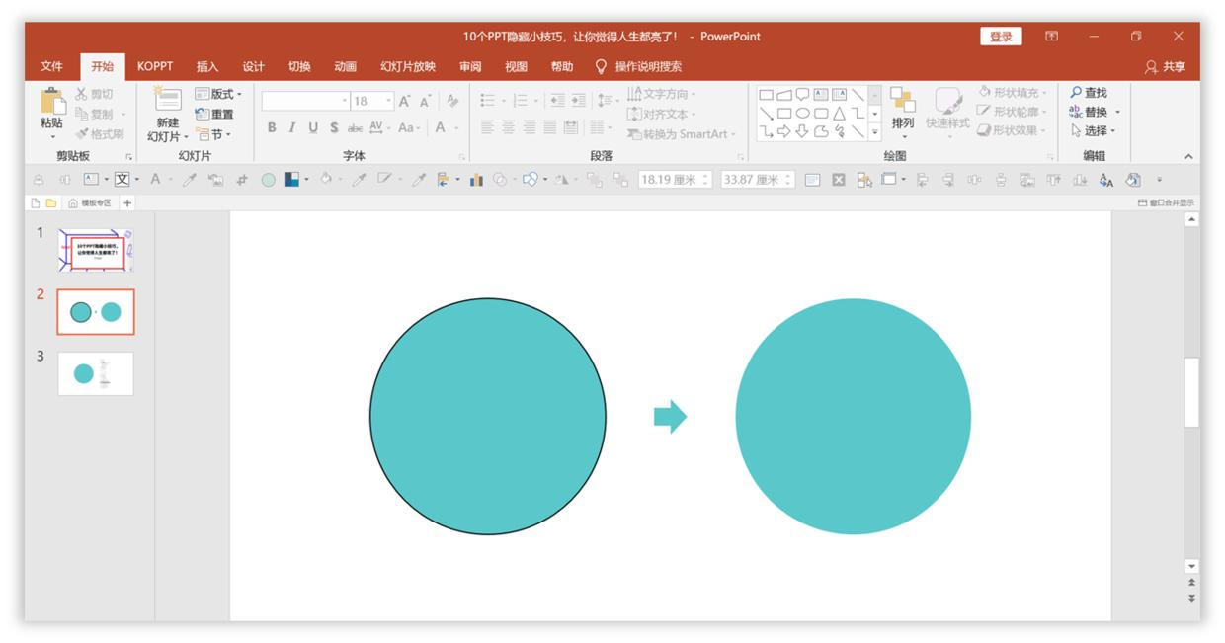Viewport: 1225px width, 643px height.
Task: Toggle Italic formatting
Action: coord(292,127)
